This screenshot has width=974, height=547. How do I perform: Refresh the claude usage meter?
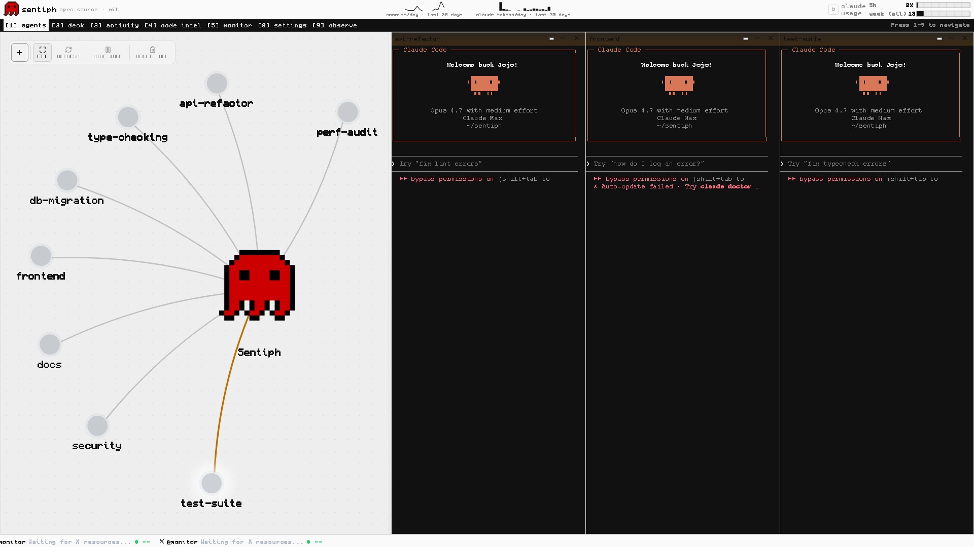(833, 9)
